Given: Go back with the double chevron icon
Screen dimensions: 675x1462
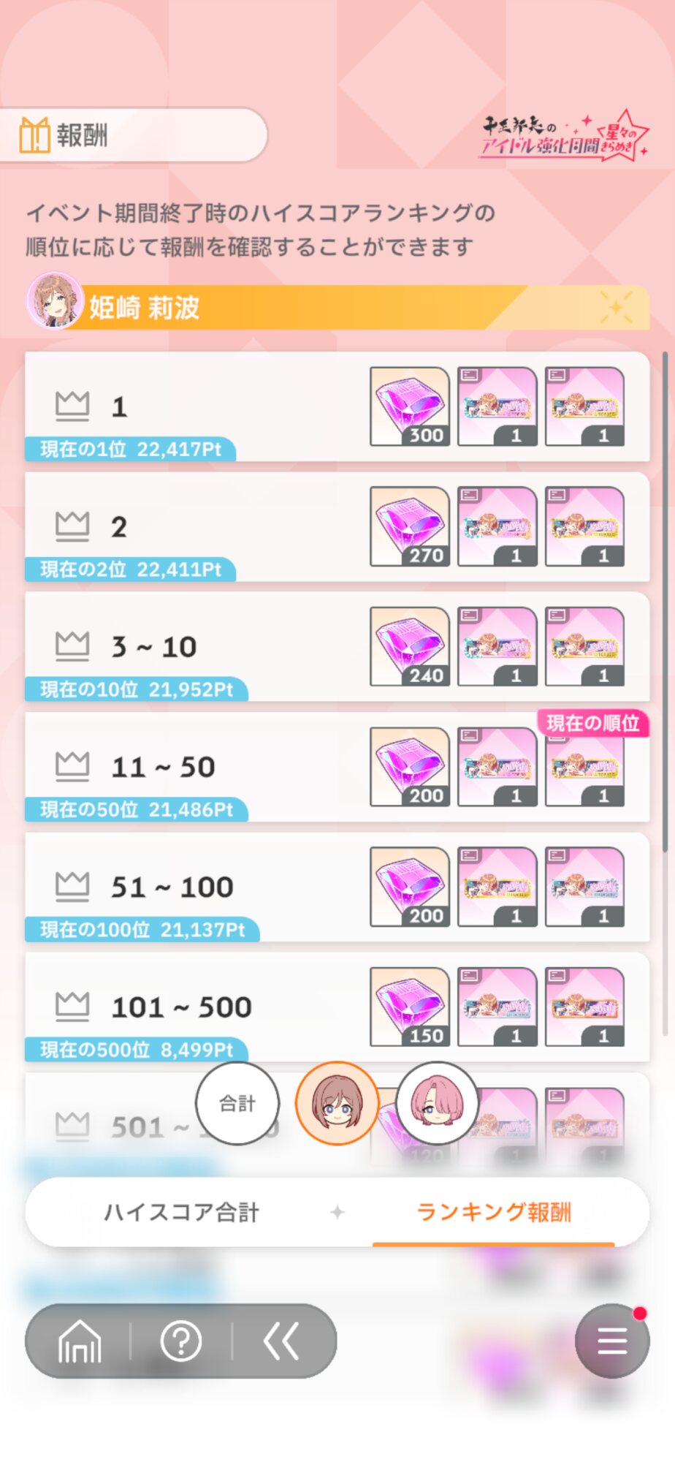Looking at the screenshot, I should point(281,1341).
